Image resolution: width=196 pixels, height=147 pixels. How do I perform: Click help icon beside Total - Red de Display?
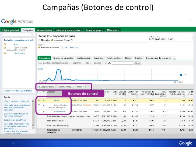[68, 125]
